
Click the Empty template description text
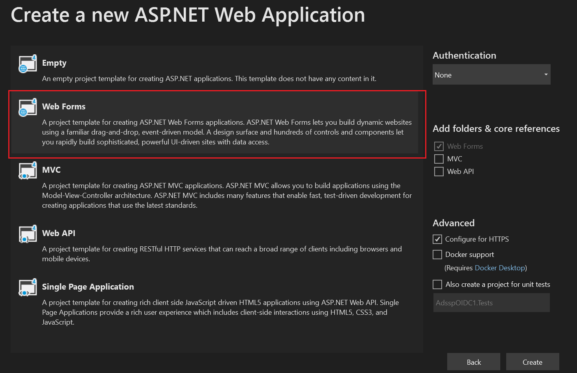tap(209, 79)
